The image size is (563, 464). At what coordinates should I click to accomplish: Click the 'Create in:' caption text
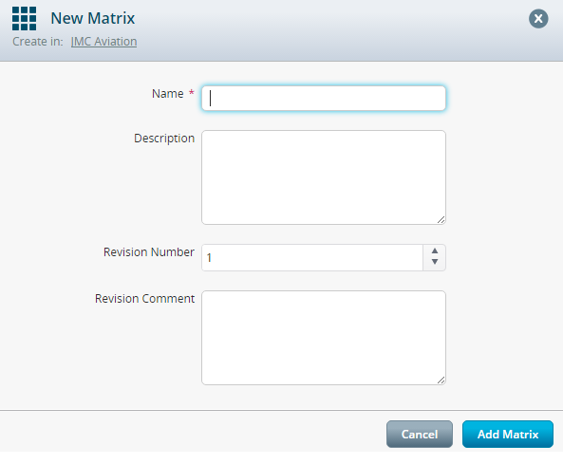(38, 42)
